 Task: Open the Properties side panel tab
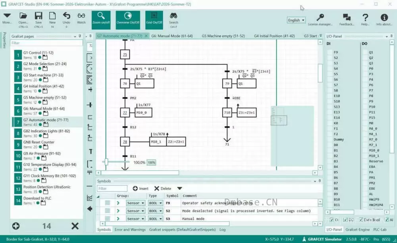4,40
